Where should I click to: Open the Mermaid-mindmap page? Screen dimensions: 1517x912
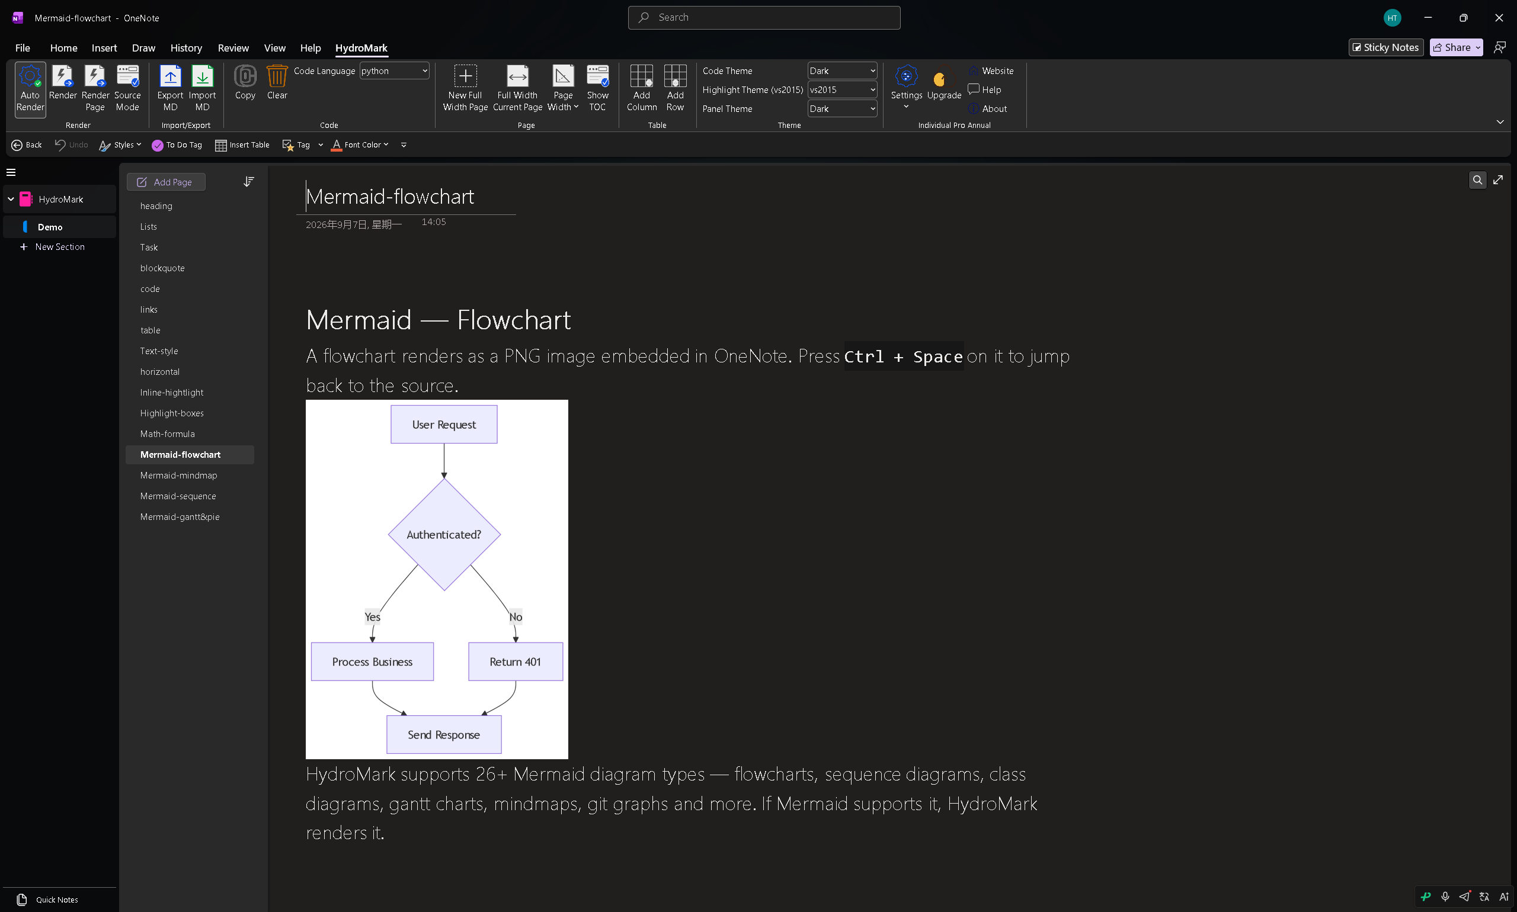tap(190, 475)
